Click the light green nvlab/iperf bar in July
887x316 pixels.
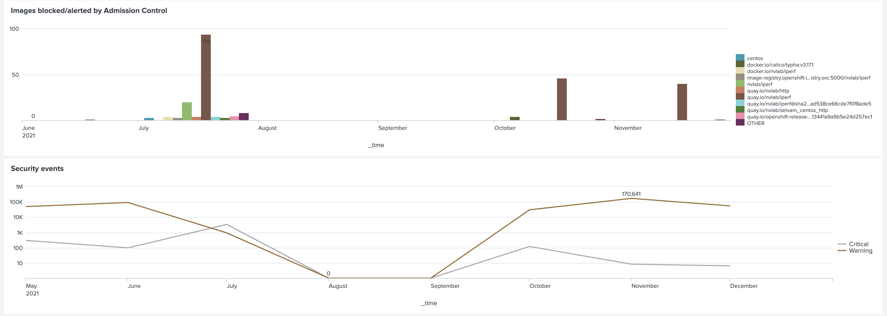coord(187,111)
